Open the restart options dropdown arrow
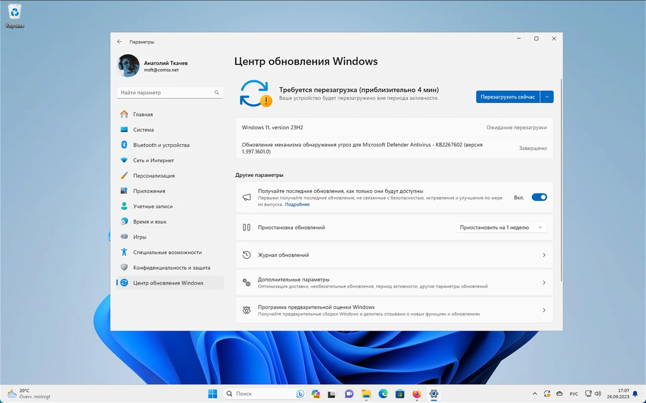646x403 pixels. (x=547, y=97)
